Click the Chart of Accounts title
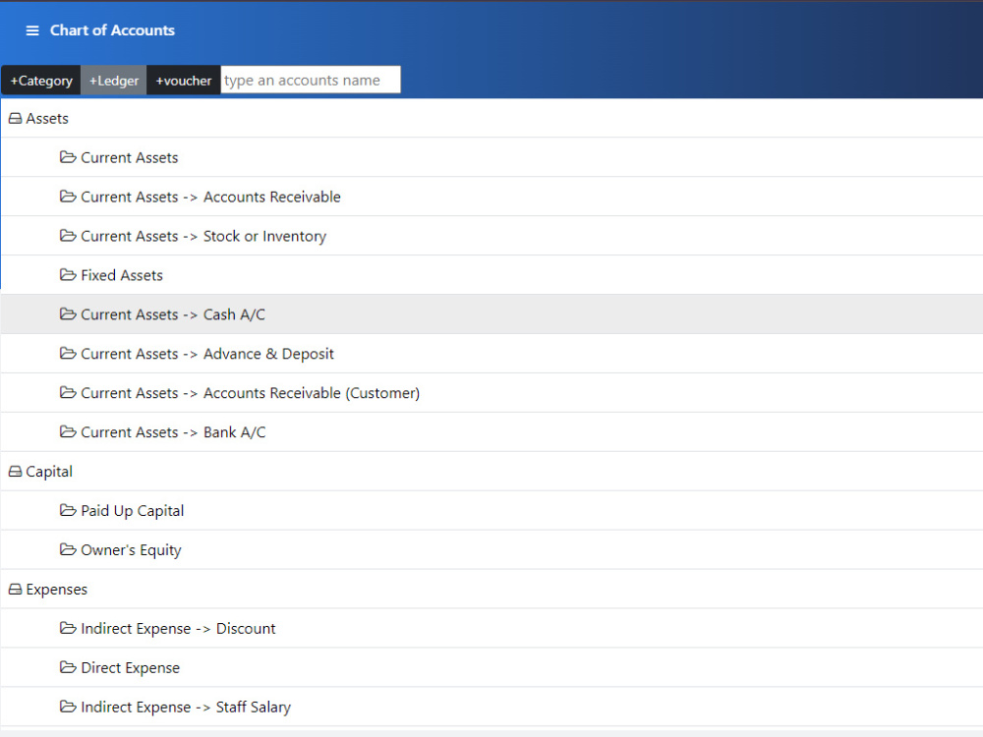The width and height of the screenshot is (983, 737). click(112, 30)
